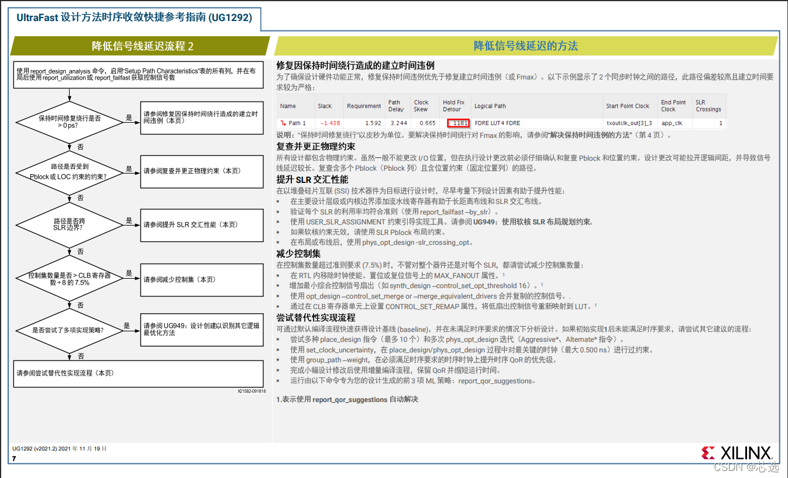
Task: Click heading '减少控制集'
Action: click(x=298, y=254)
